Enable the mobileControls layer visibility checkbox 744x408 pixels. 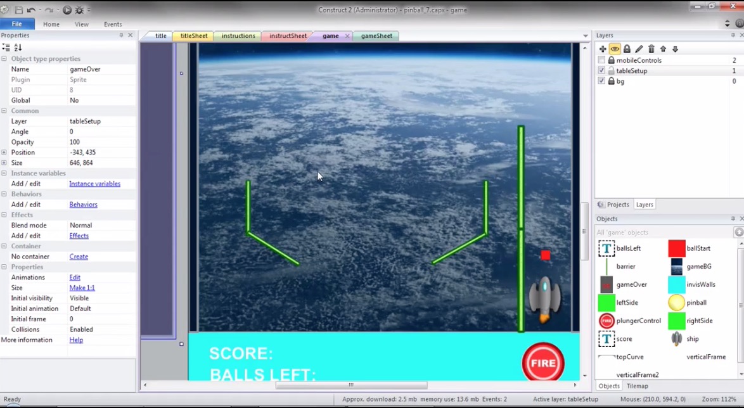pos(601,60)
